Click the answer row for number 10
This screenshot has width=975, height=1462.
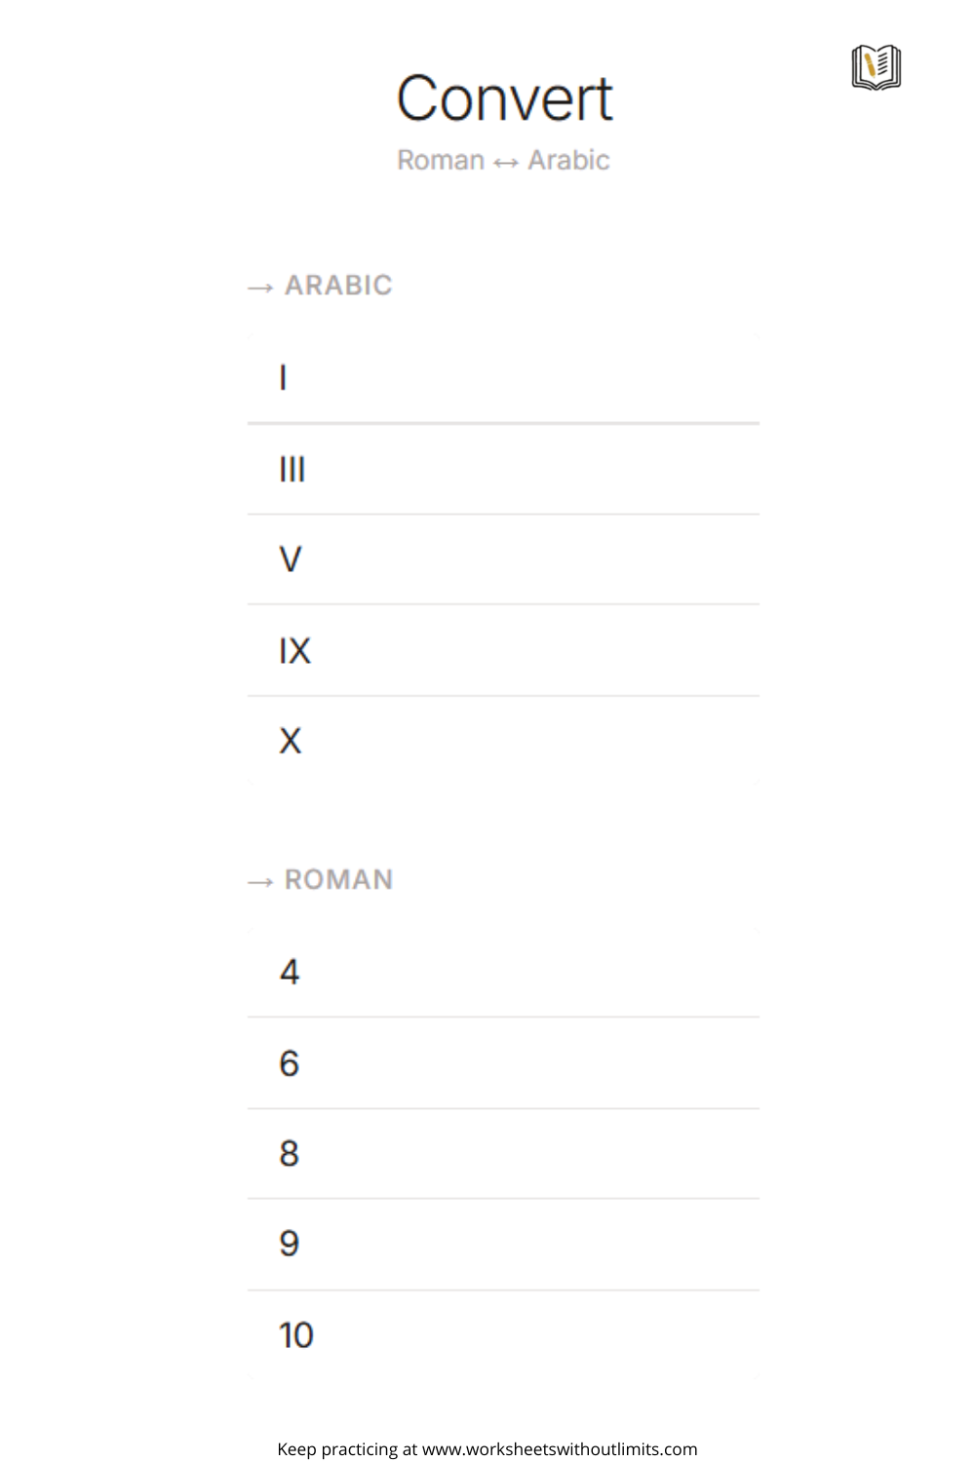[503, 1335]
